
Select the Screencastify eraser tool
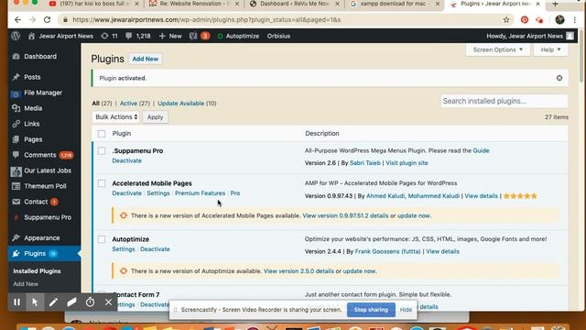click(x=71, y=302)
